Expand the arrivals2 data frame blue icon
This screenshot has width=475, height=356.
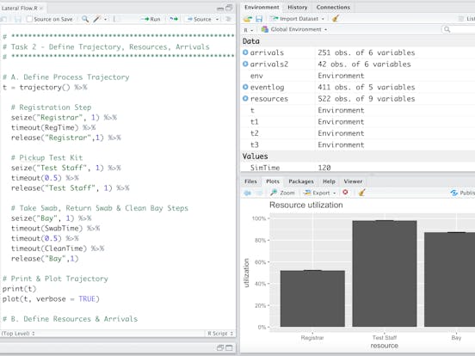[245, 64]
